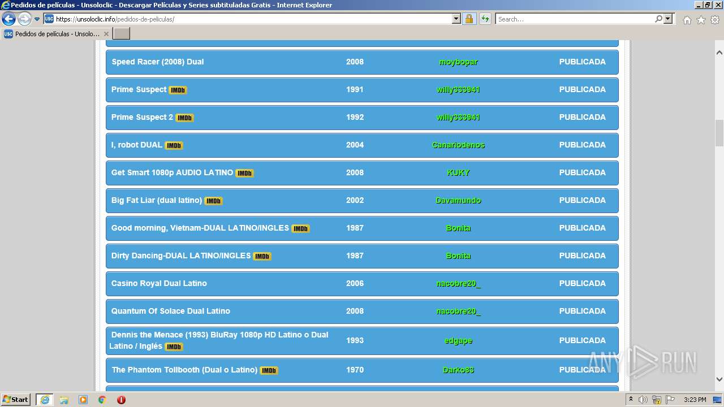This screenshot has height=407, width=724.
Task: Select Dennis the Menace (1993) BluRay title
Action: click(219, 340)
